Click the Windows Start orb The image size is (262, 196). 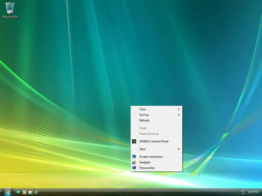[7, 192]
